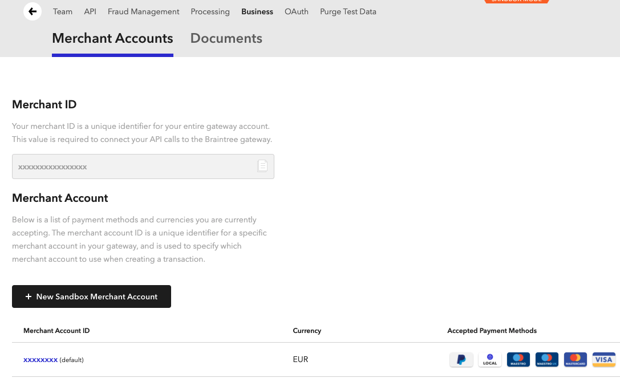
Task: Open the Team menu
Action: (63, 11)
